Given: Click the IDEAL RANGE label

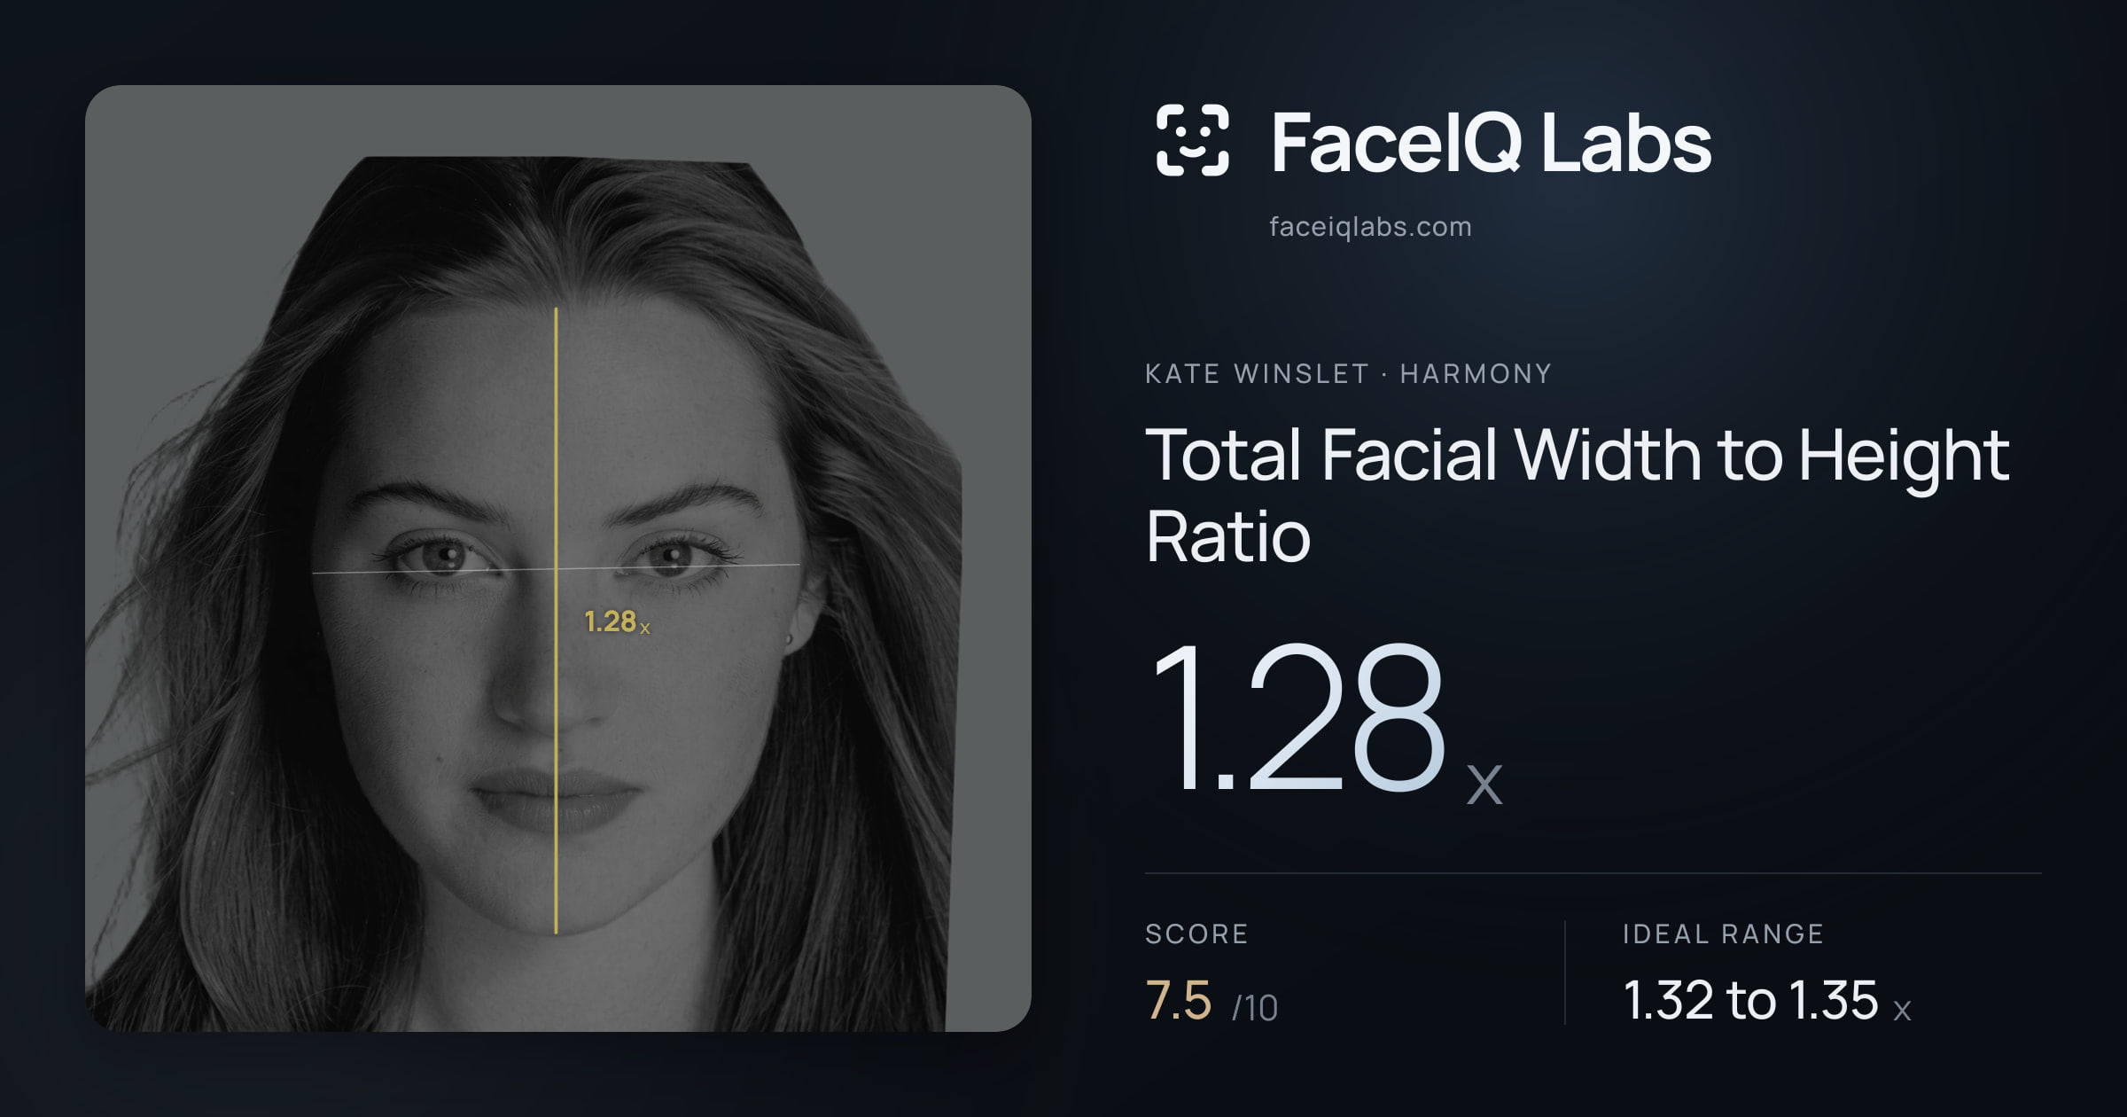Looking at the screenshot, I should pos(1723,933).
